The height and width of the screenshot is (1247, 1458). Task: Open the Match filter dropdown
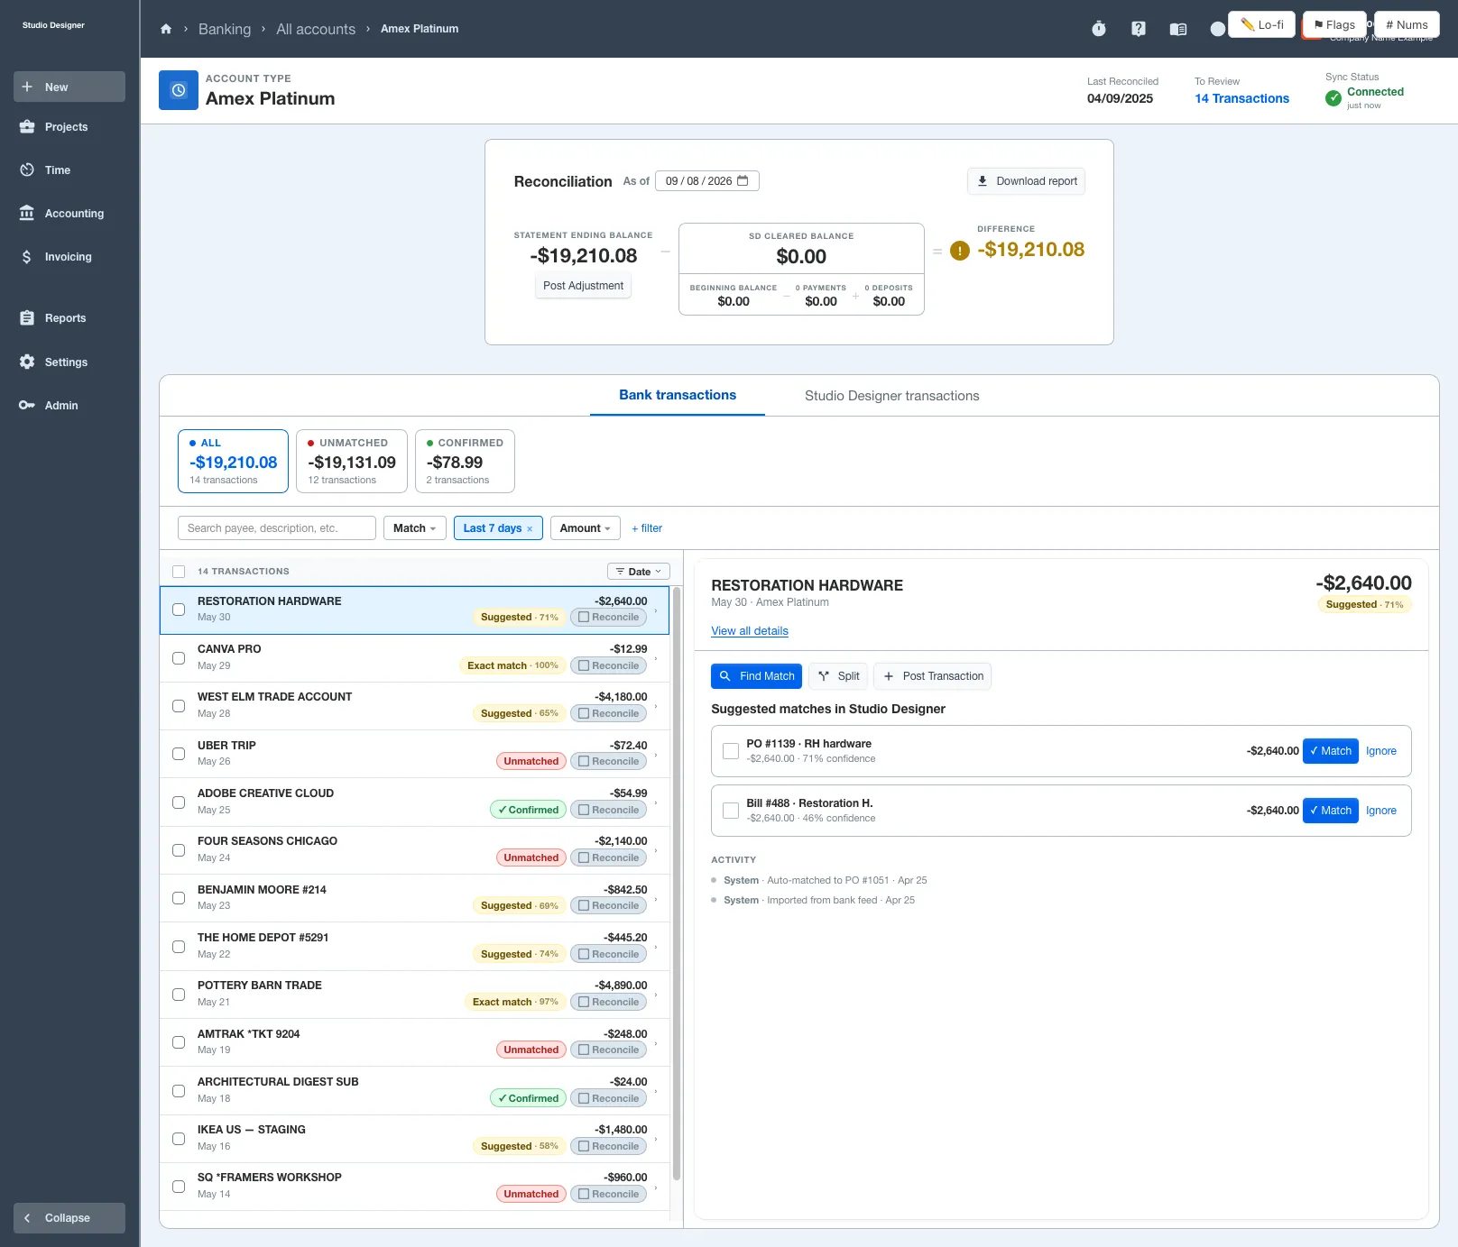click(414, 528)
